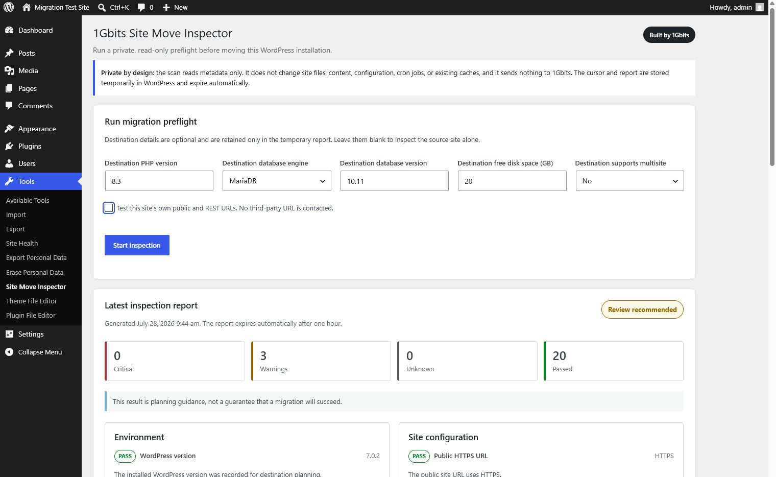This screenshot has height=477, width=776.
Task: Click the PASS badge for WordPress version
Action: coord(125,456)
